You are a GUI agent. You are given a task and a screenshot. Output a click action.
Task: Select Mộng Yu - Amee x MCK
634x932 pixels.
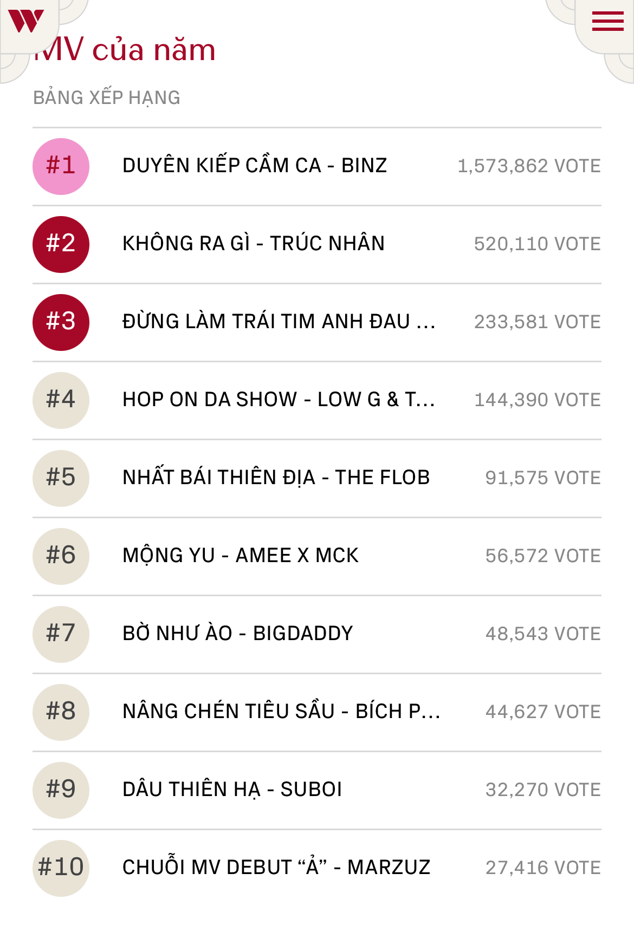pyautogui.click(x=241, y=556)
